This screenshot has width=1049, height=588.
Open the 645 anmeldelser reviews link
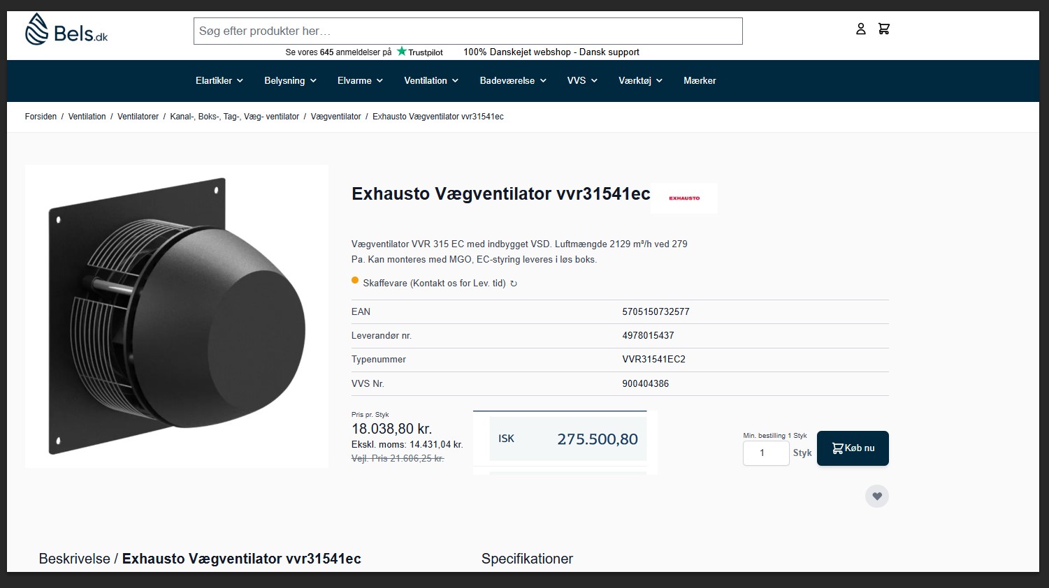point(338,52)
